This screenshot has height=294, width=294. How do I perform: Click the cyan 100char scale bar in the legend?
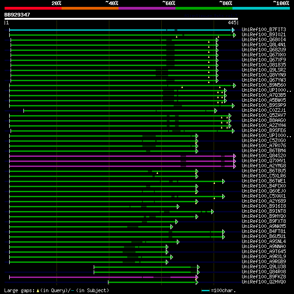click(205, 291)
